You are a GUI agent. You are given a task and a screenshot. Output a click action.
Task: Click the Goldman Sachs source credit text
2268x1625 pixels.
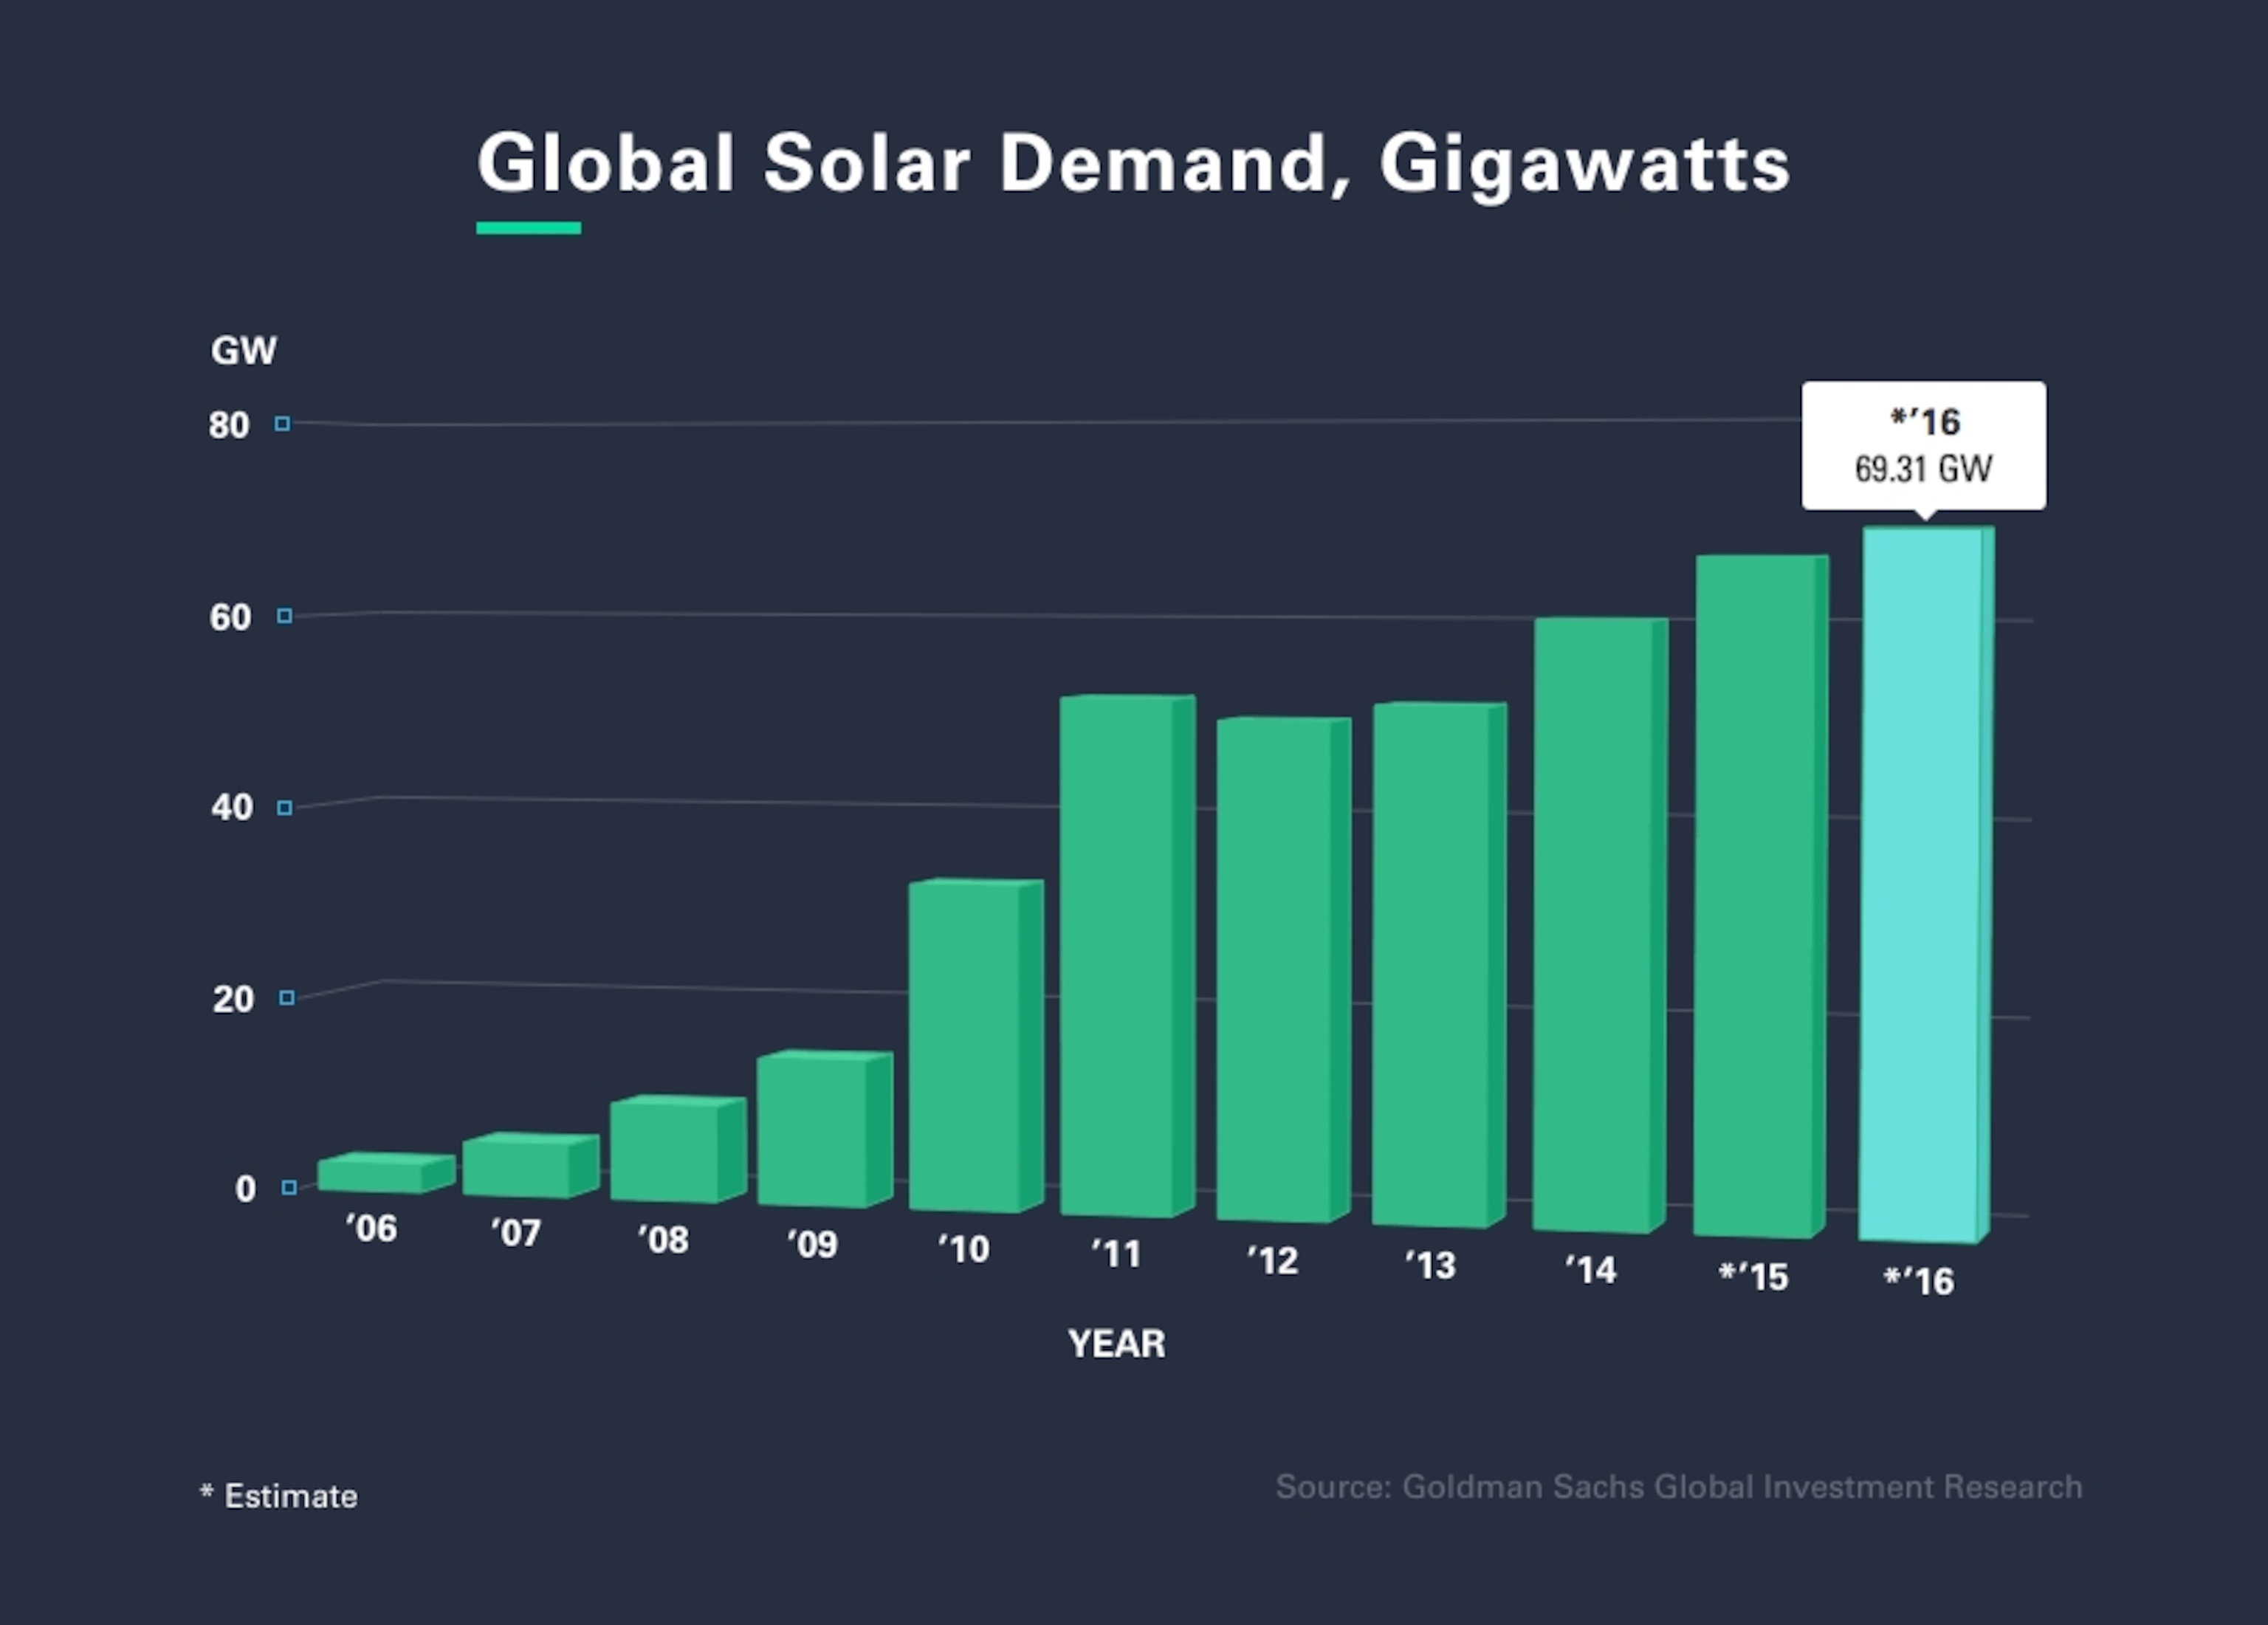click(1678, 1487)
